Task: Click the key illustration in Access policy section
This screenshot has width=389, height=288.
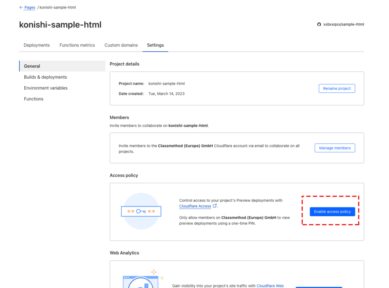Action: [141, 211]
